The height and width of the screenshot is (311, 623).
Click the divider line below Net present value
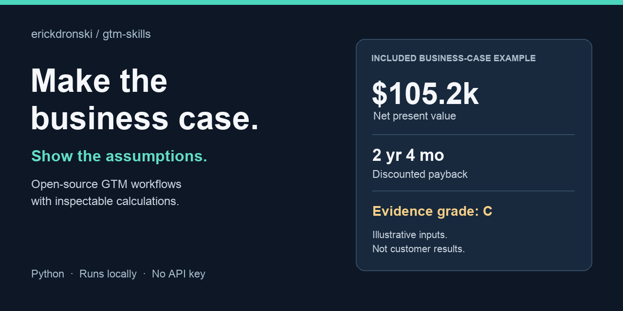(x=474, y=135)
